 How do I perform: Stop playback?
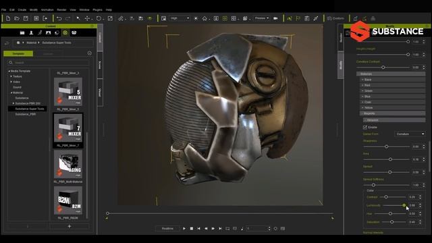tap(192, 229)
